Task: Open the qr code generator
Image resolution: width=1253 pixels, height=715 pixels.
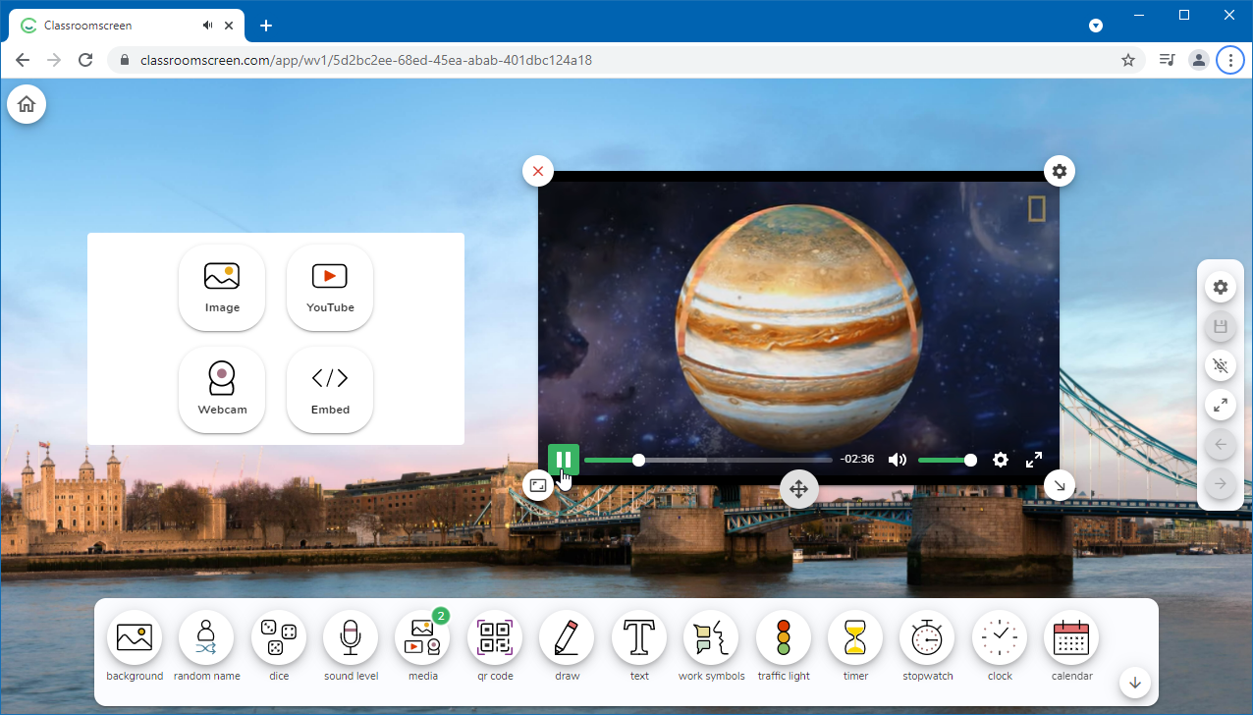Action: pyautogui.click(x=495, y=637)
